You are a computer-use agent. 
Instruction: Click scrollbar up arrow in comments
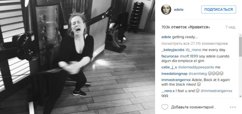pos(240,35)
